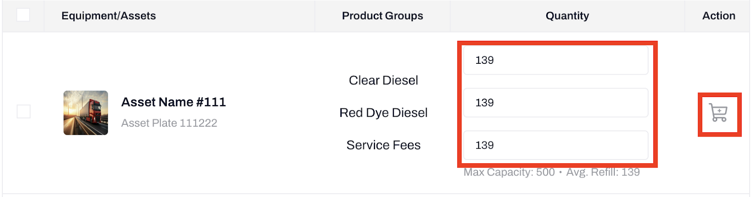Click the top quantity input field
Screen dimensions: 752x197
pyautogui.click(x=556, y=60)
